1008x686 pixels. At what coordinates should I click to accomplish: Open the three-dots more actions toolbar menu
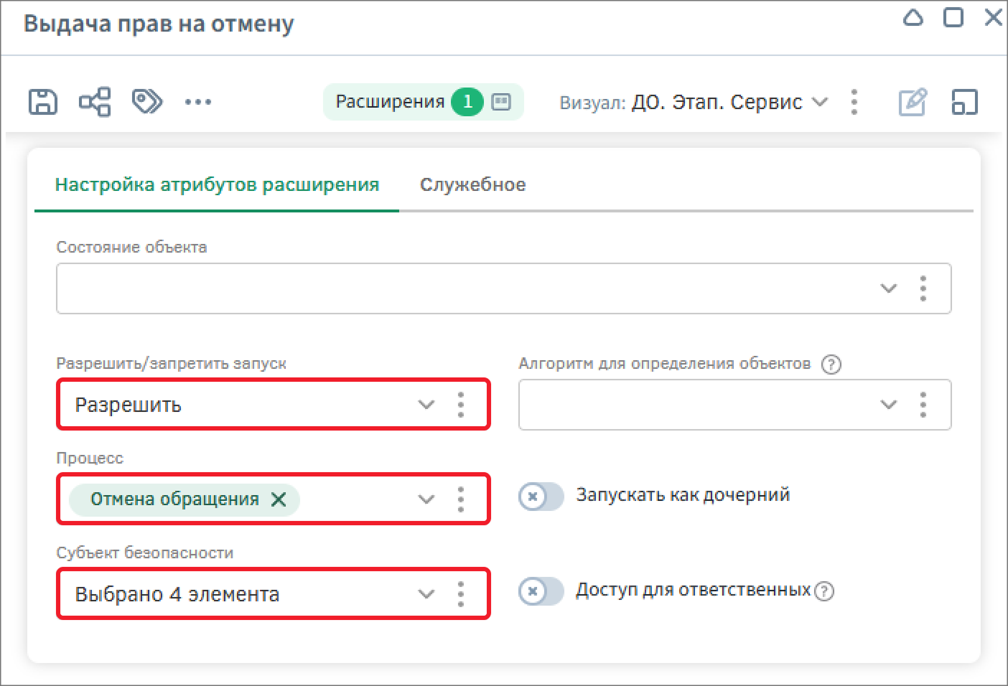point(198,102)
